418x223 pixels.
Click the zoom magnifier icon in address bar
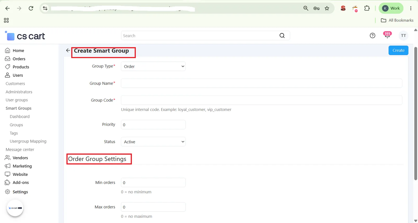point(306,8)
